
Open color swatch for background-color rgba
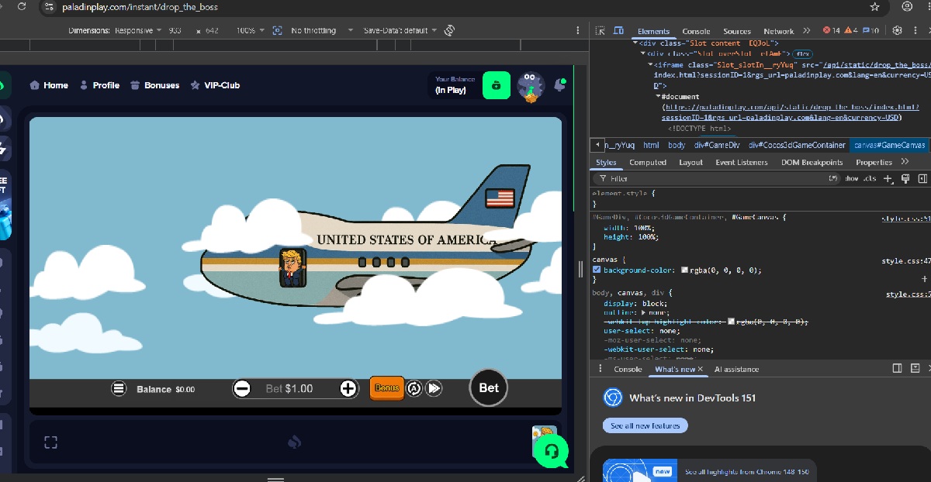tap(685, 270)
